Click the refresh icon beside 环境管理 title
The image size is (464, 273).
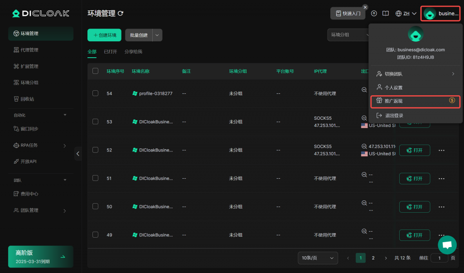pos(121,14)
